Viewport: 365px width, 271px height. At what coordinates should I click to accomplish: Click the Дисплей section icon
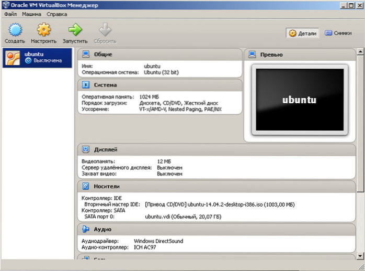click(85, 150)
